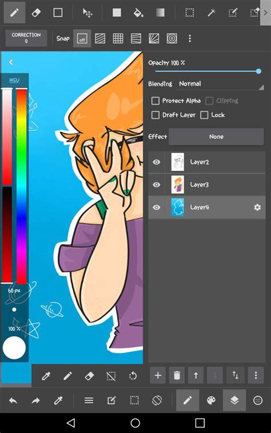Open Layer4 settings gear
This screenshot has width=271, height=433.
[257, 207]
